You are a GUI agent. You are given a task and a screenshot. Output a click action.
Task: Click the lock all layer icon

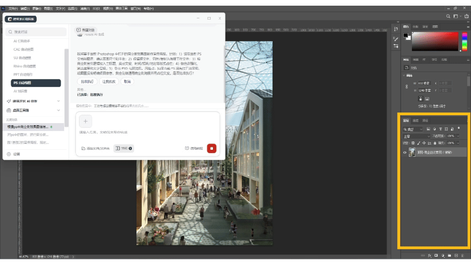click(435, 143)
